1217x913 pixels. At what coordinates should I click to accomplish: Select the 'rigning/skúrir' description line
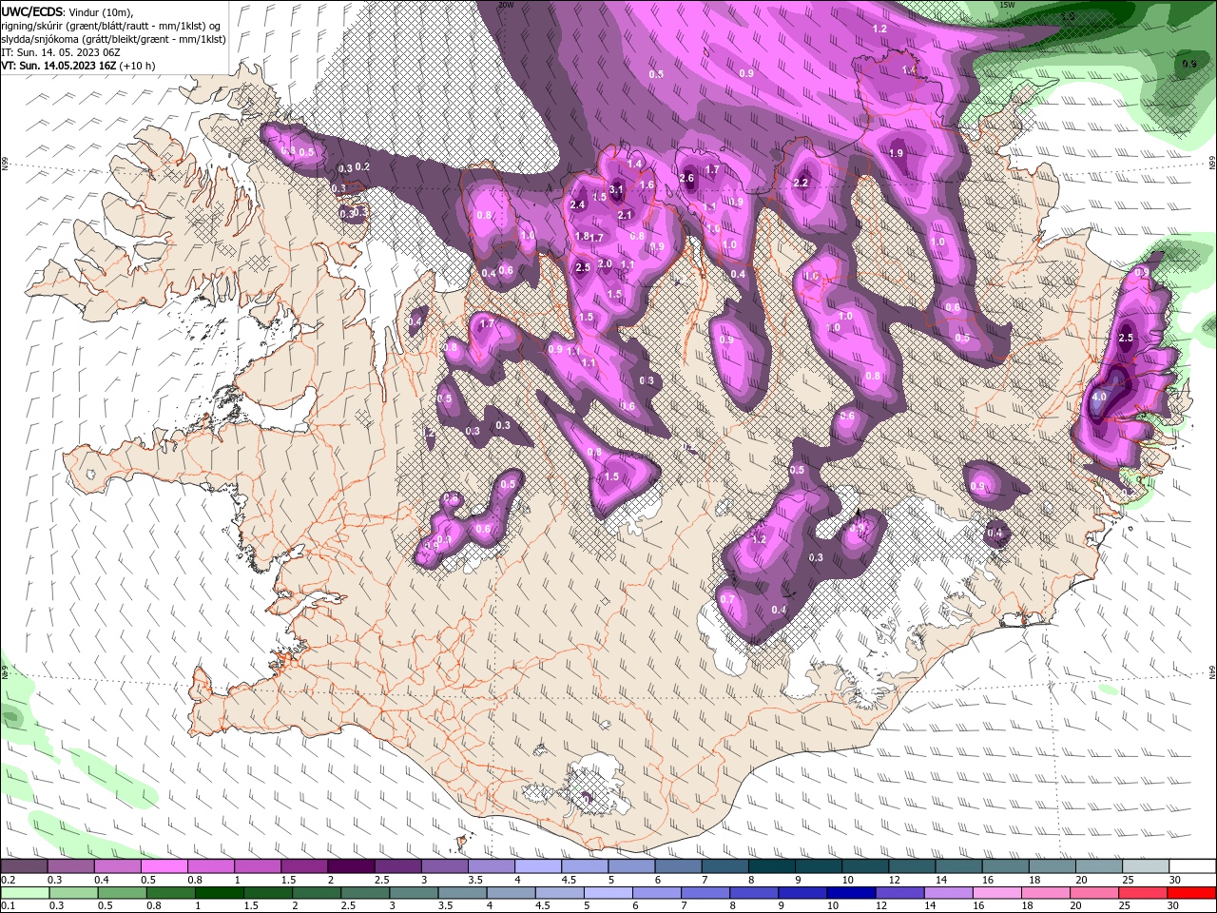[112, 26]
